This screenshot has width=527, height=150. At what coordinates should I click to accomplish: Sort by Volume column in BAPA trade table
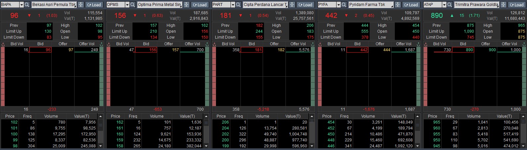coord(51,116)
